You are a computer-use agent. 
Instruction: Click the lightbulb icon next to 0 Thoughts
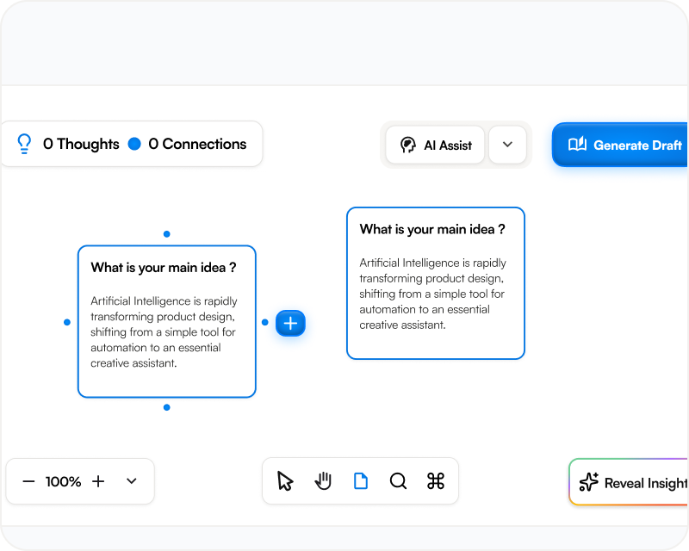click(x=24, y=144)
